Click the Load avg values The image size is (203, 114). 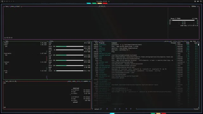(189, 26)
